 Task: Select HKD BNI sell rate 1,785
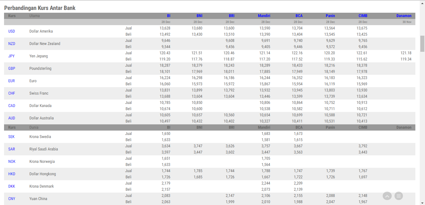click(x=198, y=171)
